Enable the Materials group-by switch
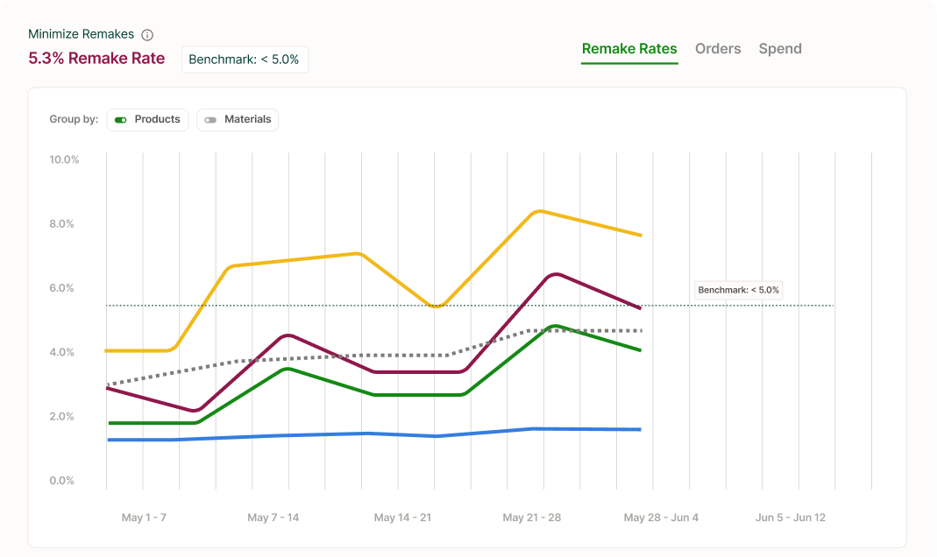This screenshot has width=937, height=557. tap(211, 120)
